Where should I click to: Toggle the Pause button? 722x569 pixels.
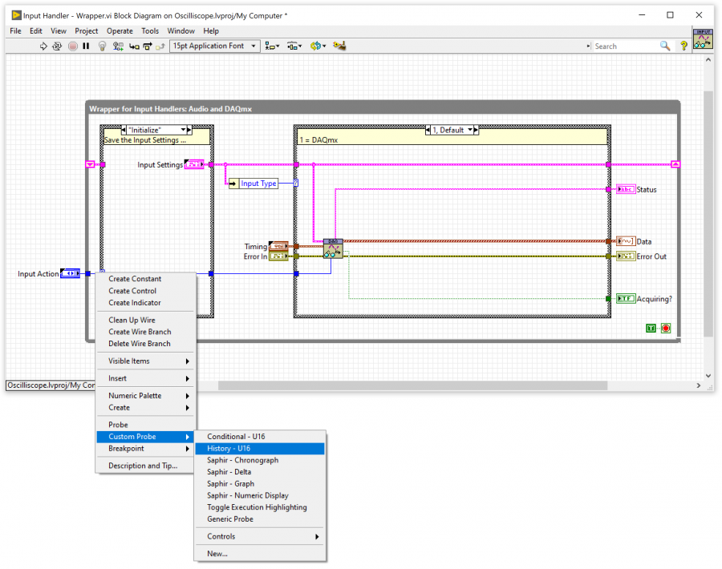coord(87,46)
